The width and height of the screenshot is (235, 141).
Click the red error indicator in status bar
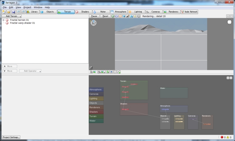pyautogui.click(x=222, y=137)
